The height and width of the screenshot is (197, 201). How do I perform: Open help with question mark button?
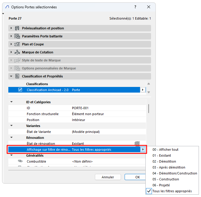(x=135, y=7)
